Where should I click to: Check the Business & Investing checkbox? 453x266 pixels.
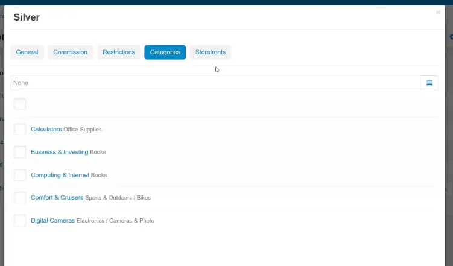pyautogui.click(x=20, y=152)
